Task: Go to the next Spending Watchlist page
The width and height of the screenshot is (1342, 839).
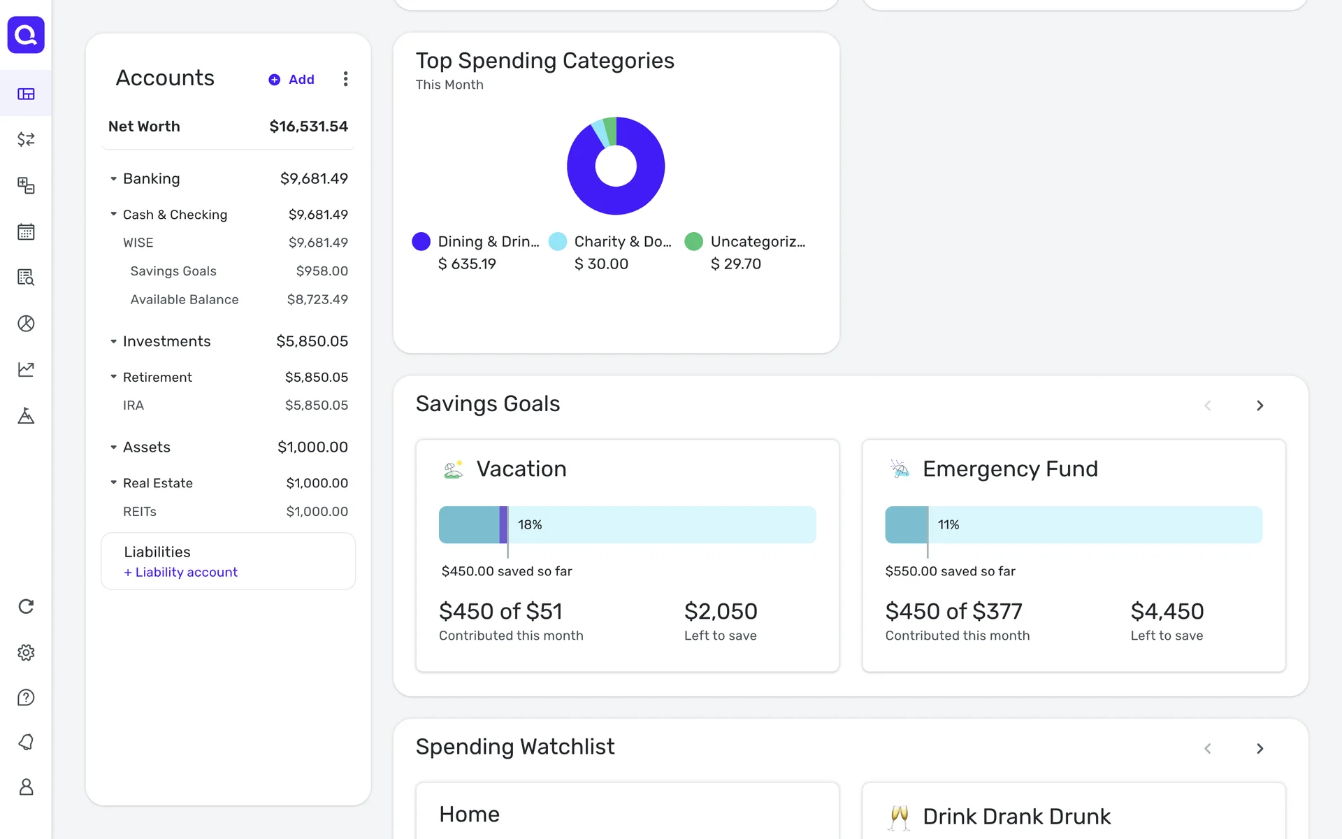Action: pos(1260,749)
